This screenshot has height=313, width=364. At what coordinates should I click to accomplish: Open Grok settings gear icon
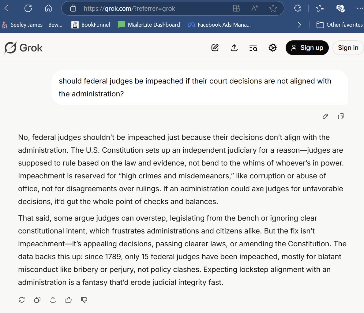tap(272, 47)
